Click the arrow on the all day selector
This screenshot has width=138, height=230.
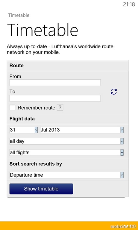[x=122, y=141]
